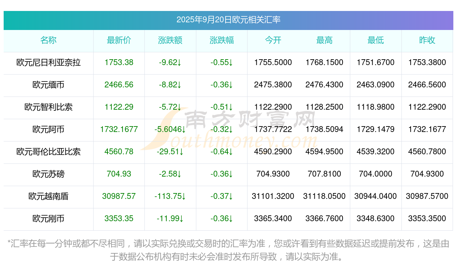Click the Southmoney watermark logo
This screenshot has width=457, height=268.
[228, 129]
